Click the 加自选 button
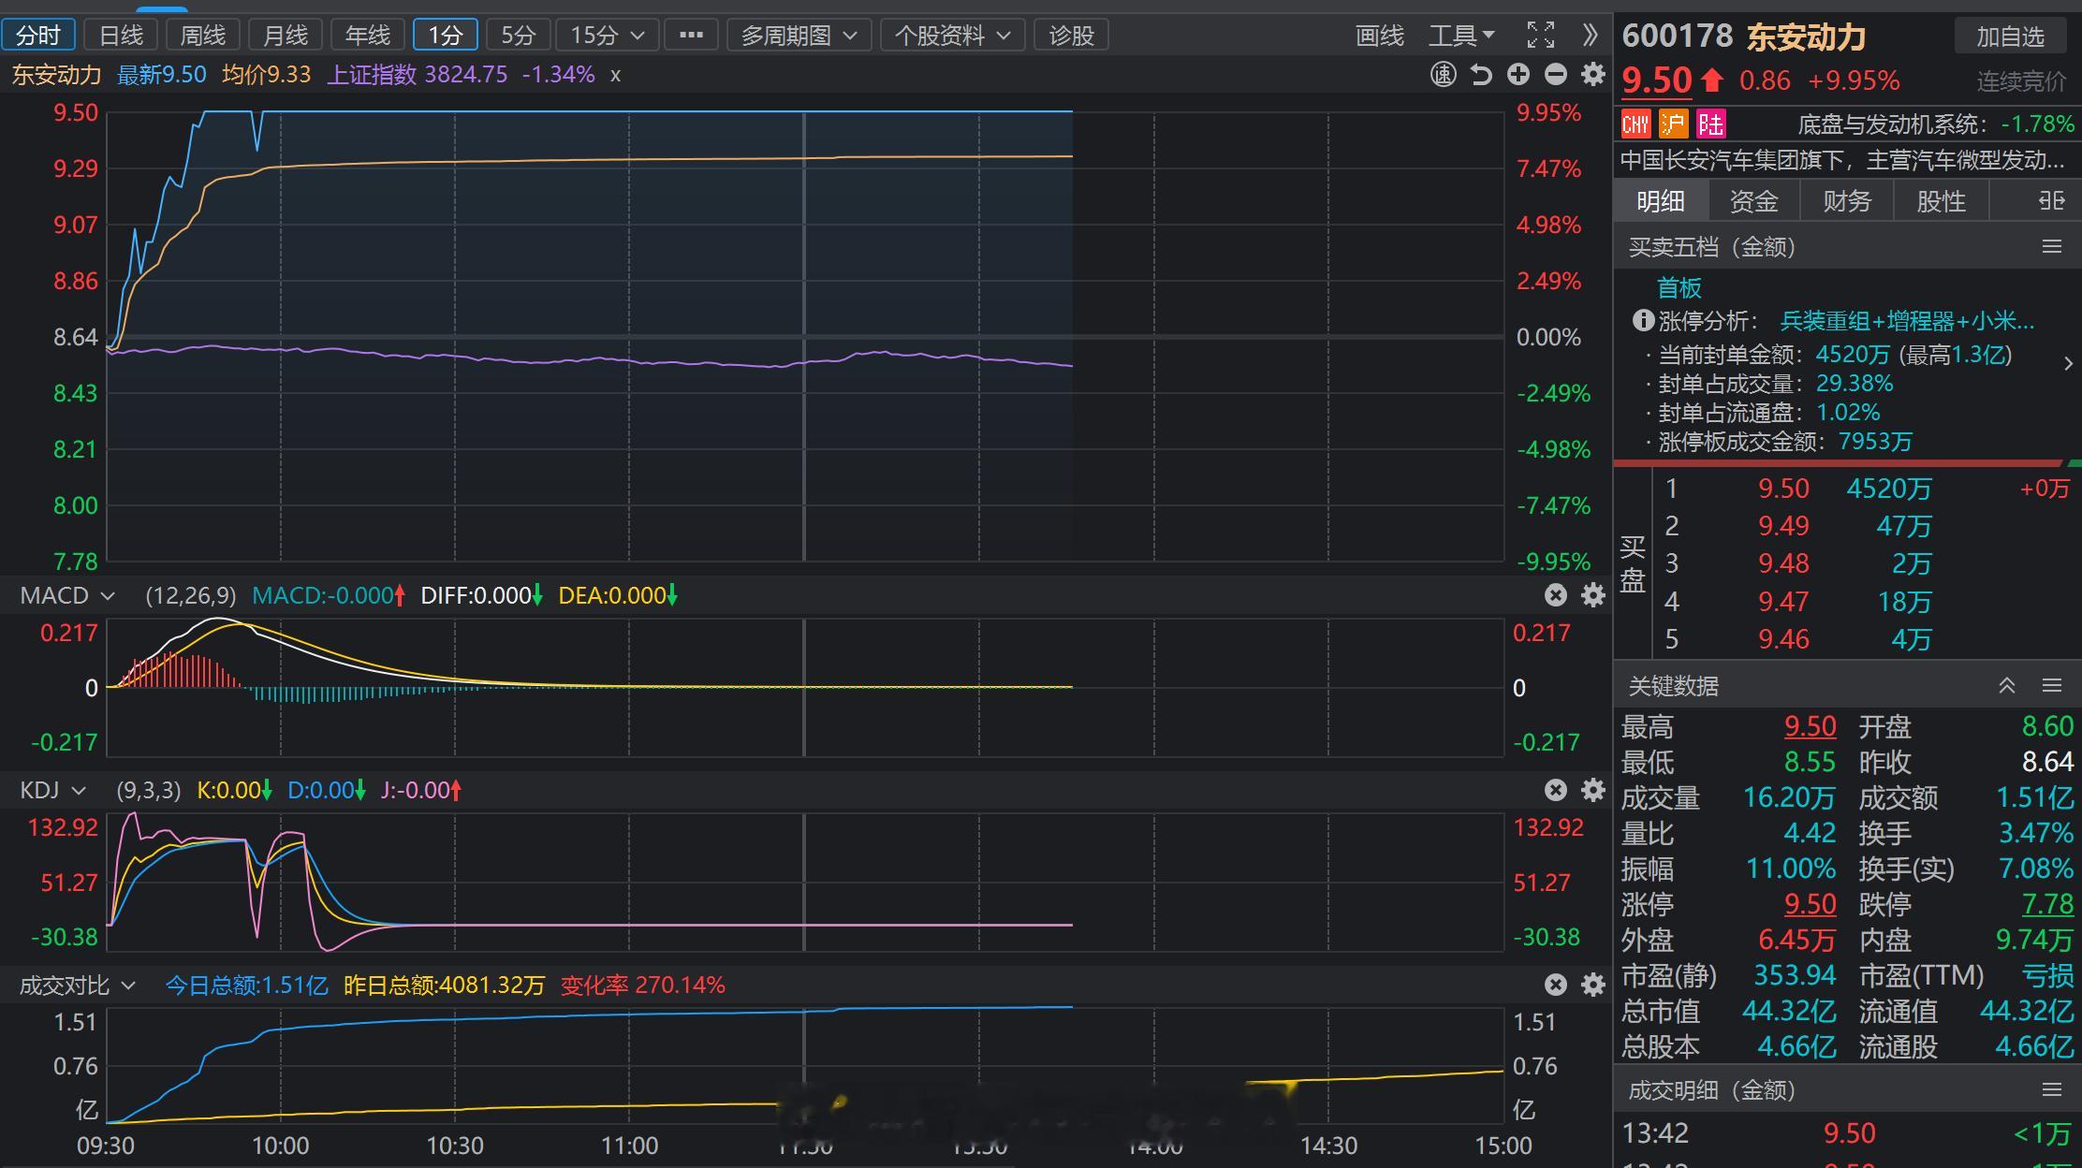 pos(2010,36)
